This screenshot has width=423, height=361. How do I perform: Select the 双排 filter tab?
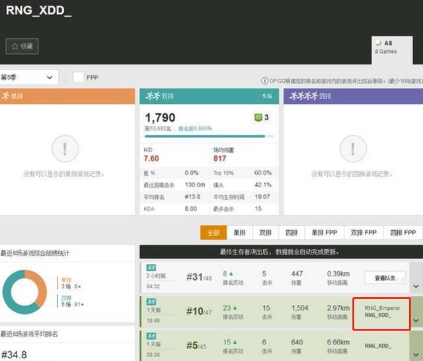pyautogui.click(x=265, y=233)
